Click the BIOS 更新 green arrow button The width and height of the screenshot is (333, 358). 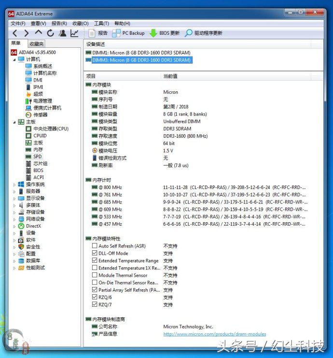pos(165,33)
